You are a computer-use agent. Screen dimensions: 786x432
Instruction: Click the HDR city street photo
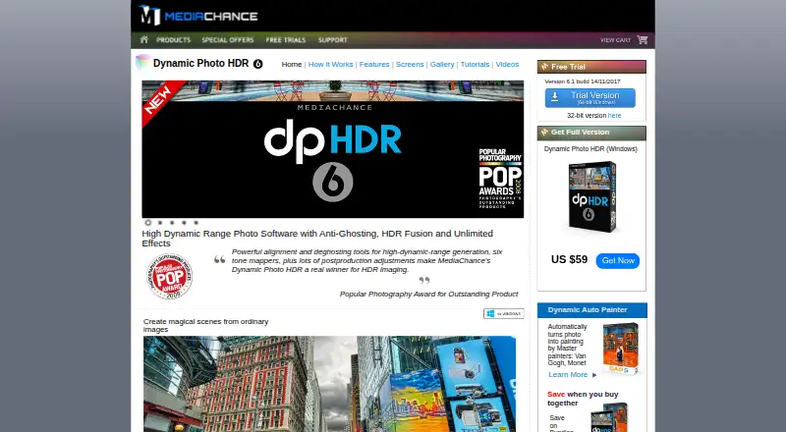[329, 384]
